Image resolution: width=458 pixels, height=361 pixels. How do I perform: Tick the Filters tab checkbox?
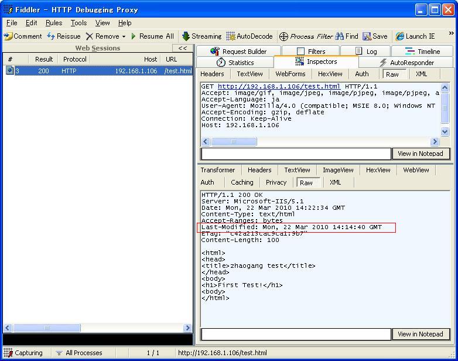pos(300,52)
